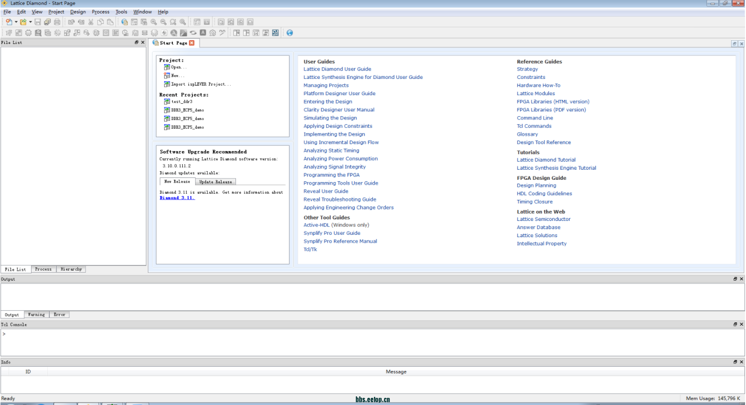Open the dropdown arrow beside New icon
Screen dimensions: 746x405
16,22
